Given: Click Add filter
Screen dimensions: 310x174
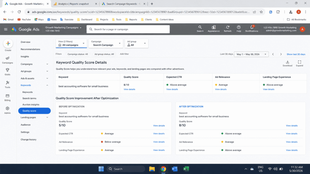Looking at the screenshot, I should tap(124, 54).
